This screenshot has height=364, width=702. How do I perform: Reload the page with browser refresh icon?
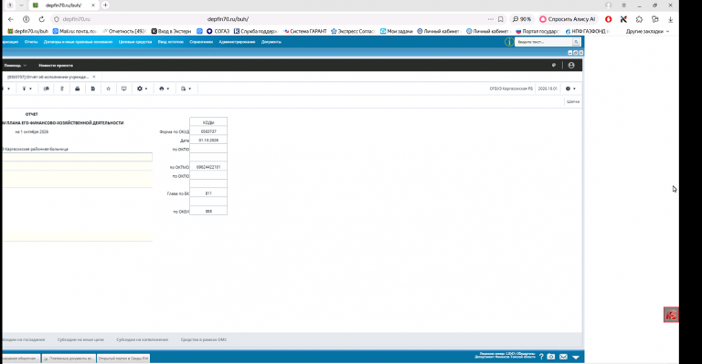41,19
